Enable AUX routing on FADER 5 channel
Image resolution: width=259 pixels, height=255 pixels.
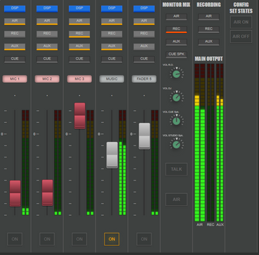pyautogui.click(x=144, y=46)
